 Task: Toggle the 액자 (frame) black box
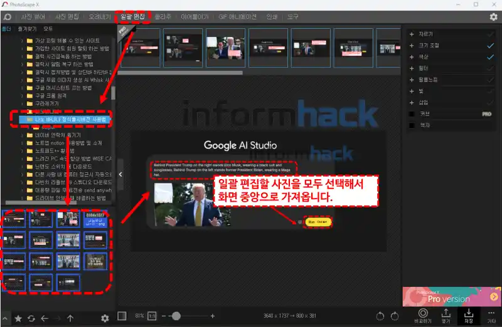click(x=412, y=125)
